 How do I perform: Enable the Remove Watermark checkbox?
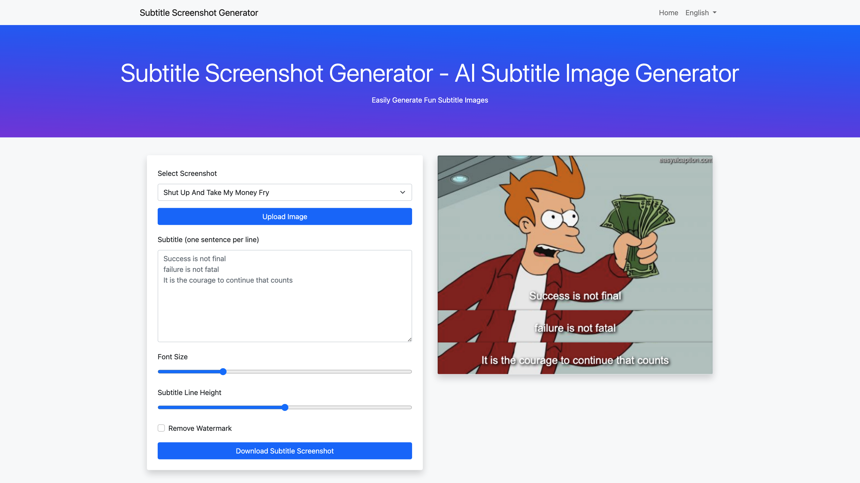tap(161, 428)
